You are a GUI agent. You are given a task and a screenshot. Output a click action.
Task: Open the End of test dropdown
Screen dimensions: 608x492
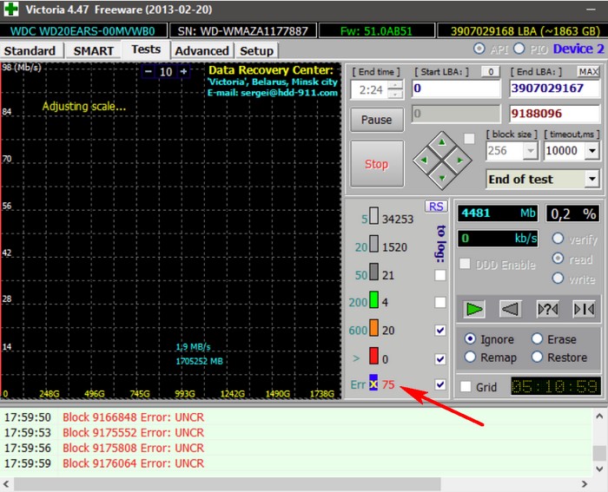pos(592,179)
